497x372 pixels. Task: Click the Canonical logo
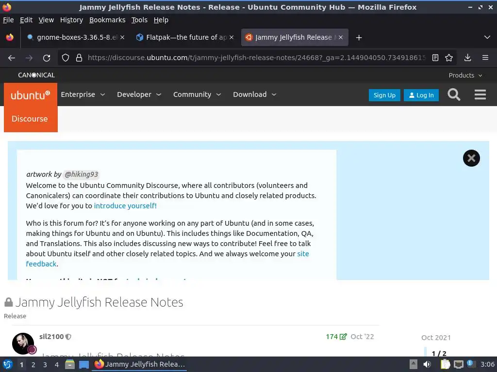click(x=36, y=75)
